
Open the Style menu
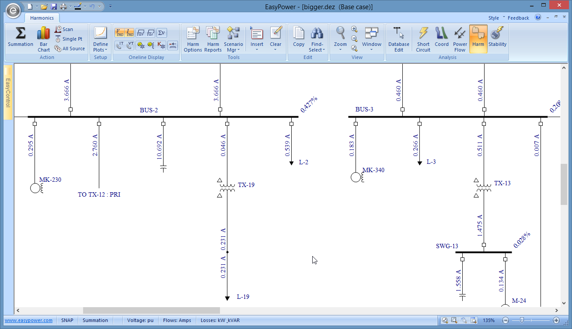[494, 18]
